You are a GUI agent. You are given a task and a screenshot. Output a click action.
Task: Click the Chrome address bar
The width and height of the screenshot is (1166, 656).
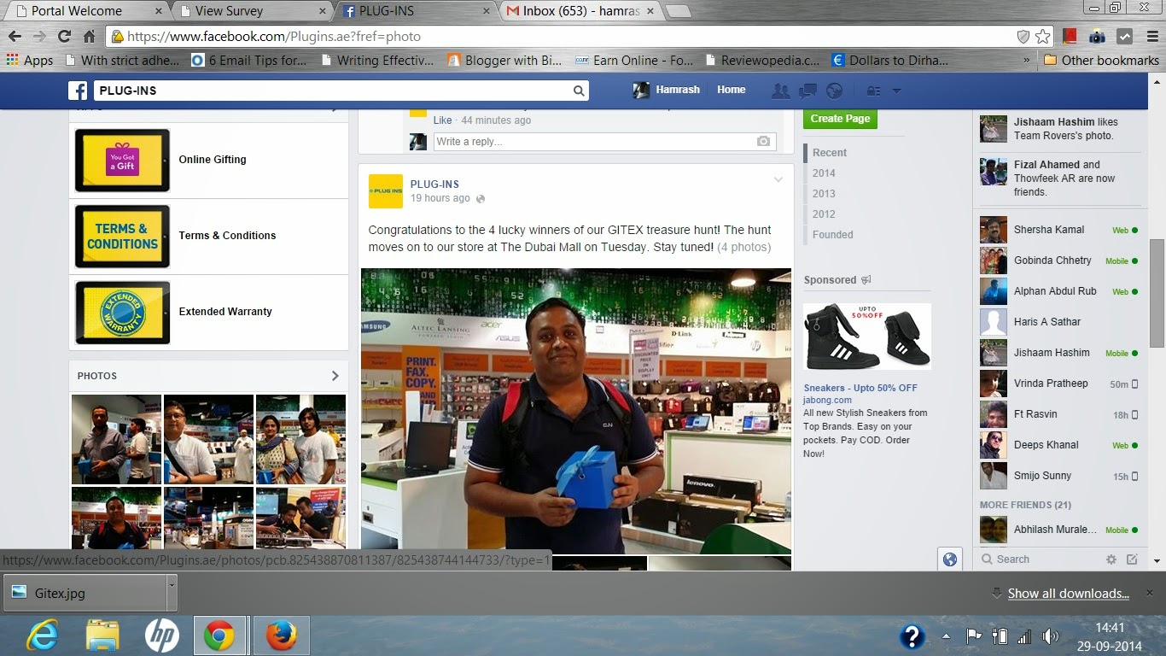(x=563, y=37)
